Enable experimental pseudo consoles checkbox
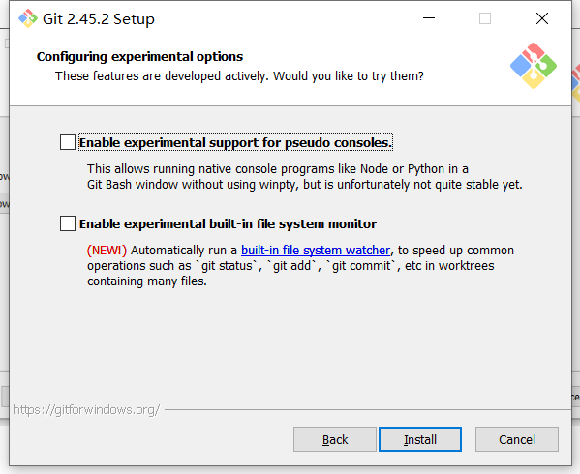 point(68,142)
